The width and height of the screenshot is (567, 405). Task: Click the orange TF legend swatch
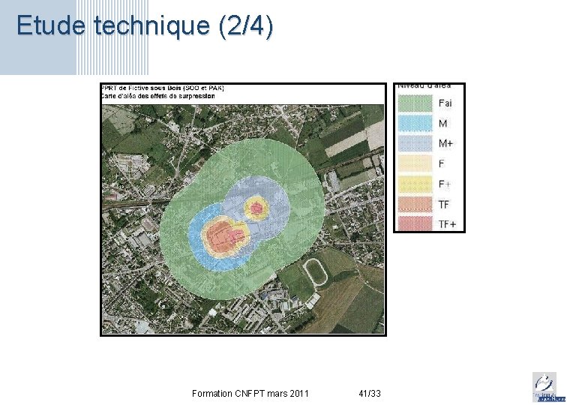click(415, 204)
